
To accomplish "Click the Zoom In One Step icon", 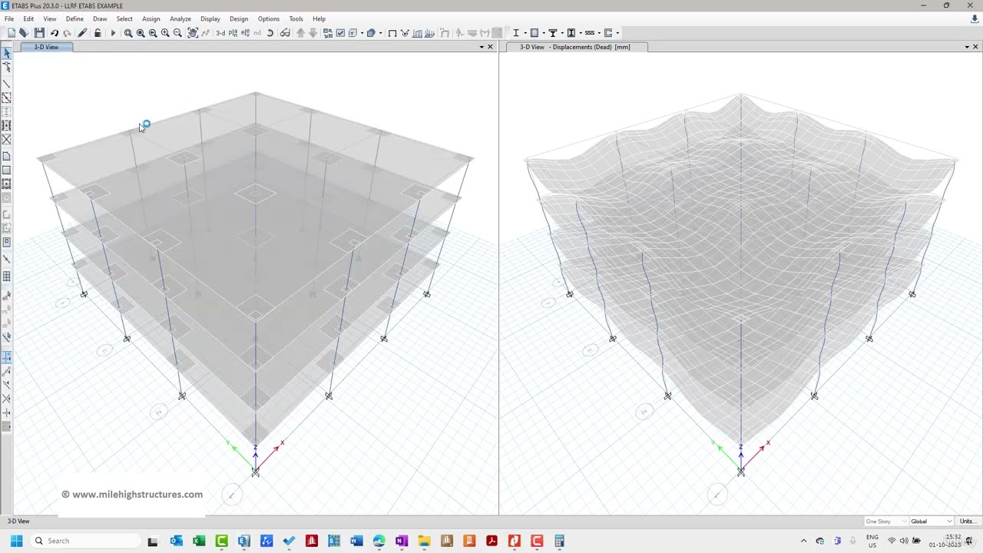I will (165, 33).
